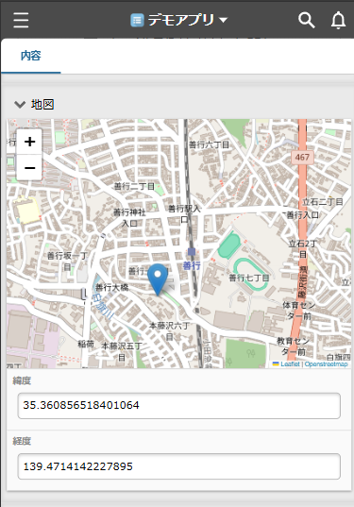Open the OpenStreetMap attribution link
Image resolution: width=354 pixels, height=507 pixels.
tap(326, 364)
